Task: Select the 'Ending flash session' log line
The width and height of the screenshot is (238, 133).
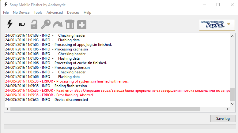Action: [x=46, y=86]
